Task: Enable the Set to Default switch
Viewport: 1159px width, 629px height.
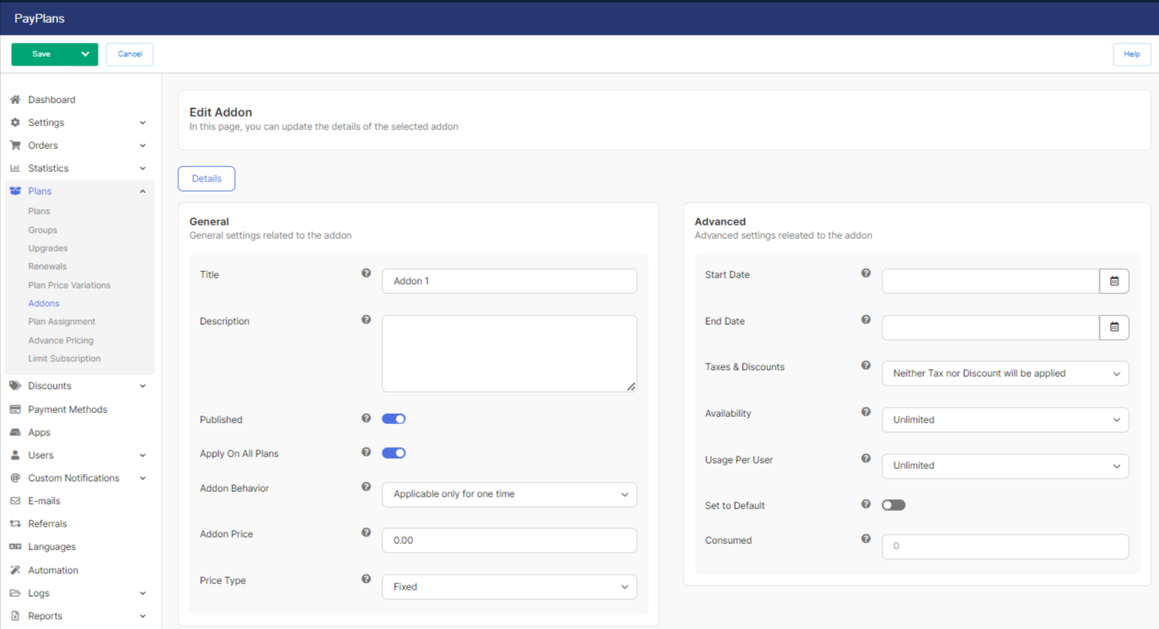Action: pos(893,504)
